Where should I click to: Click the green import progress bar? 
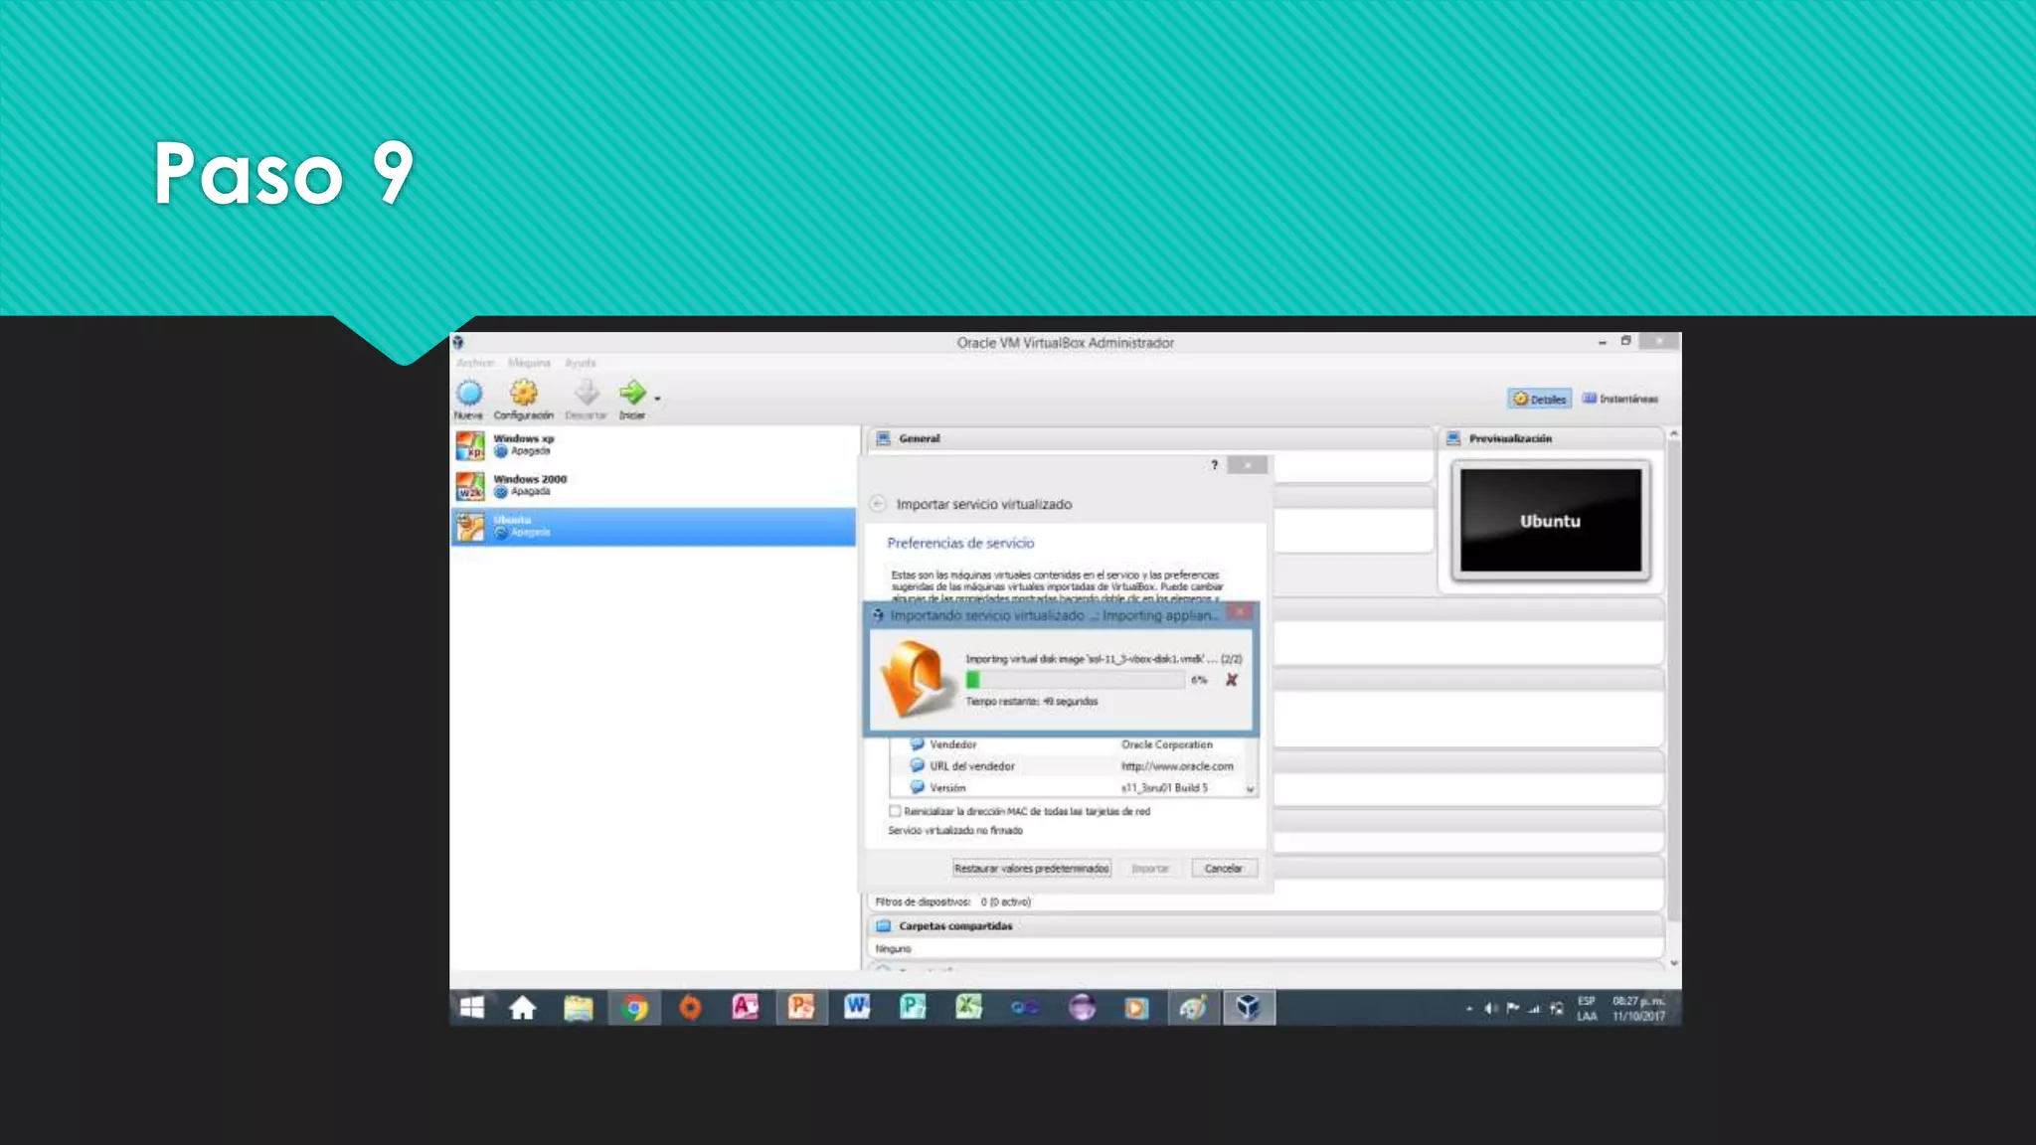(x=1075, y=680)
